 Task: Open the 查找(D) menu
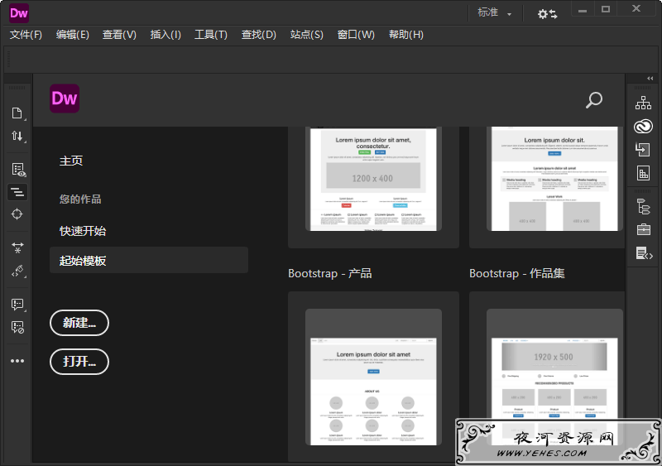pyautogui.click(x=258, y=35)
